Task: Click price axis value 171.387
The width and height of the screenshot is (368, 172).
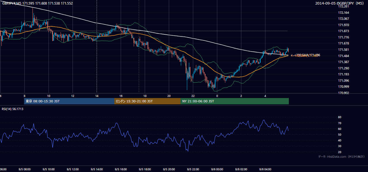Action: point(344,62)
